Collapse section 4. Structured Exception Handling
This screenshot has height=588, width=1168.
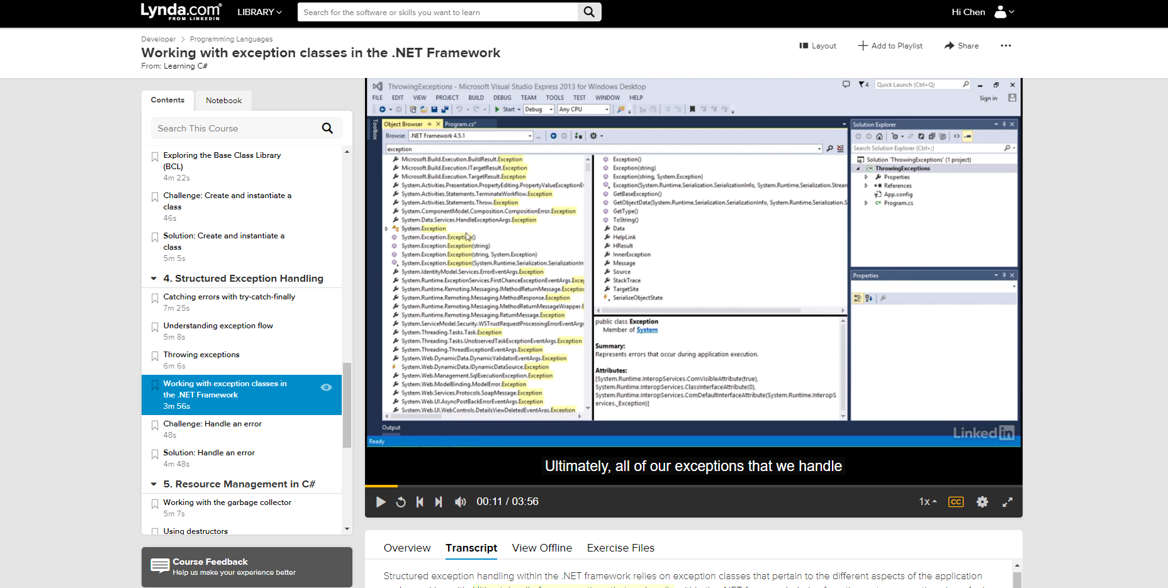154,279
